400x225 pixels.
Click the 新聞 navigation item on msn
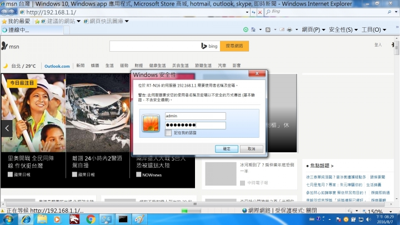(81, 66)
